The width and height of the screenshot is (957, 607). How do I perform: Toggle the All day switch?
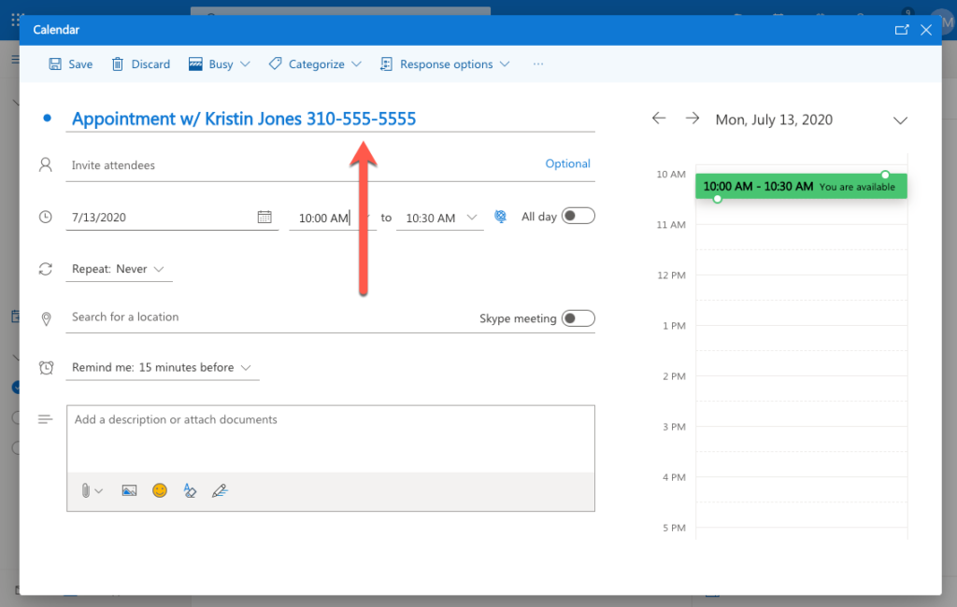578,215
